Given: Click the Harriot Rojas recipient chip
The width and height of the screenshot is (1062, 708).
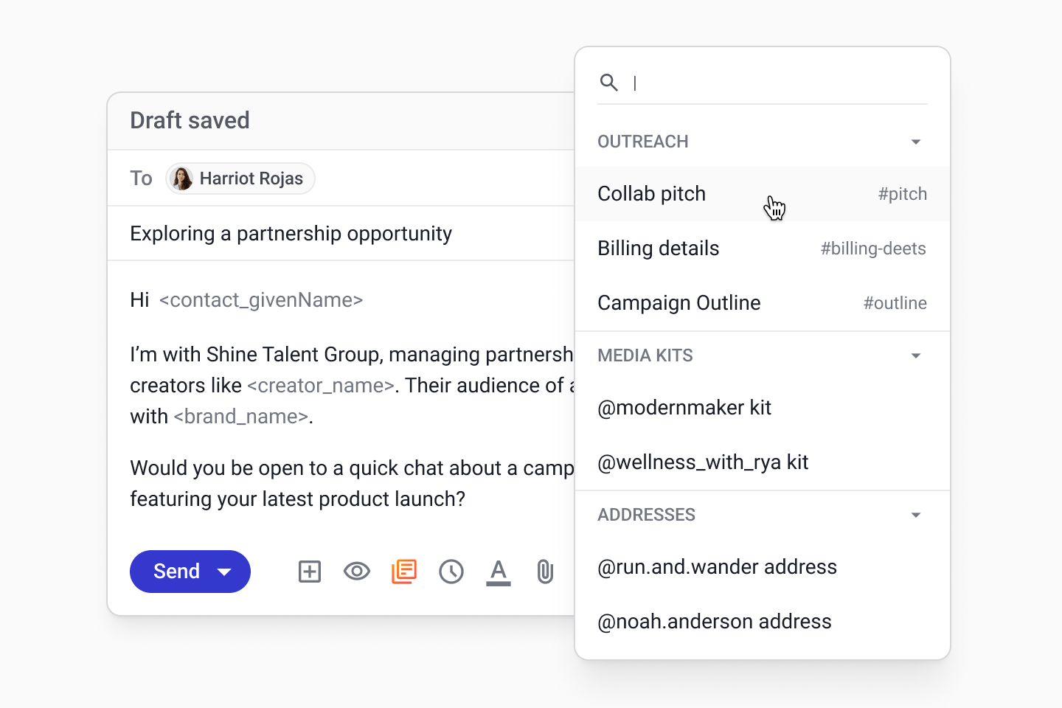Looking at the screenshot, I should [240, 178].
